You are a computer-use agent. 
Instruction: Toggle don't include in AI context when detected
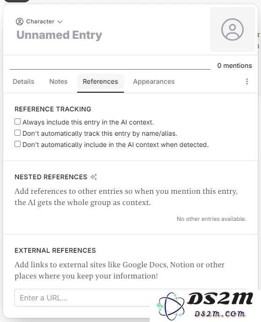pyautogui.click(x=18, y=144)
